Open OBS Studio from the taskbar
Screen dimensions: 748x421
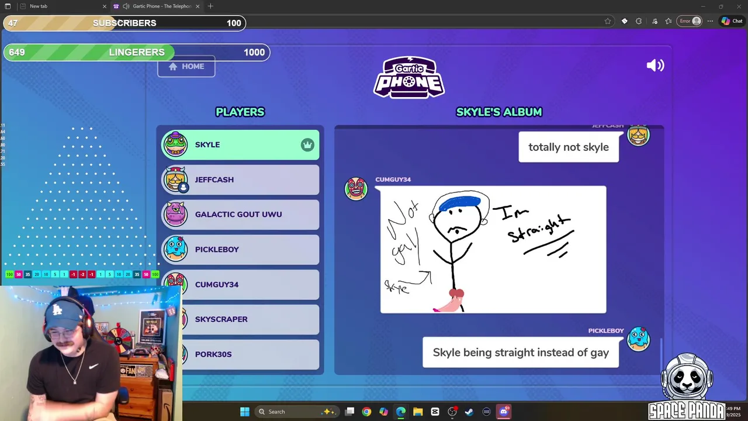tap(452, 412)
